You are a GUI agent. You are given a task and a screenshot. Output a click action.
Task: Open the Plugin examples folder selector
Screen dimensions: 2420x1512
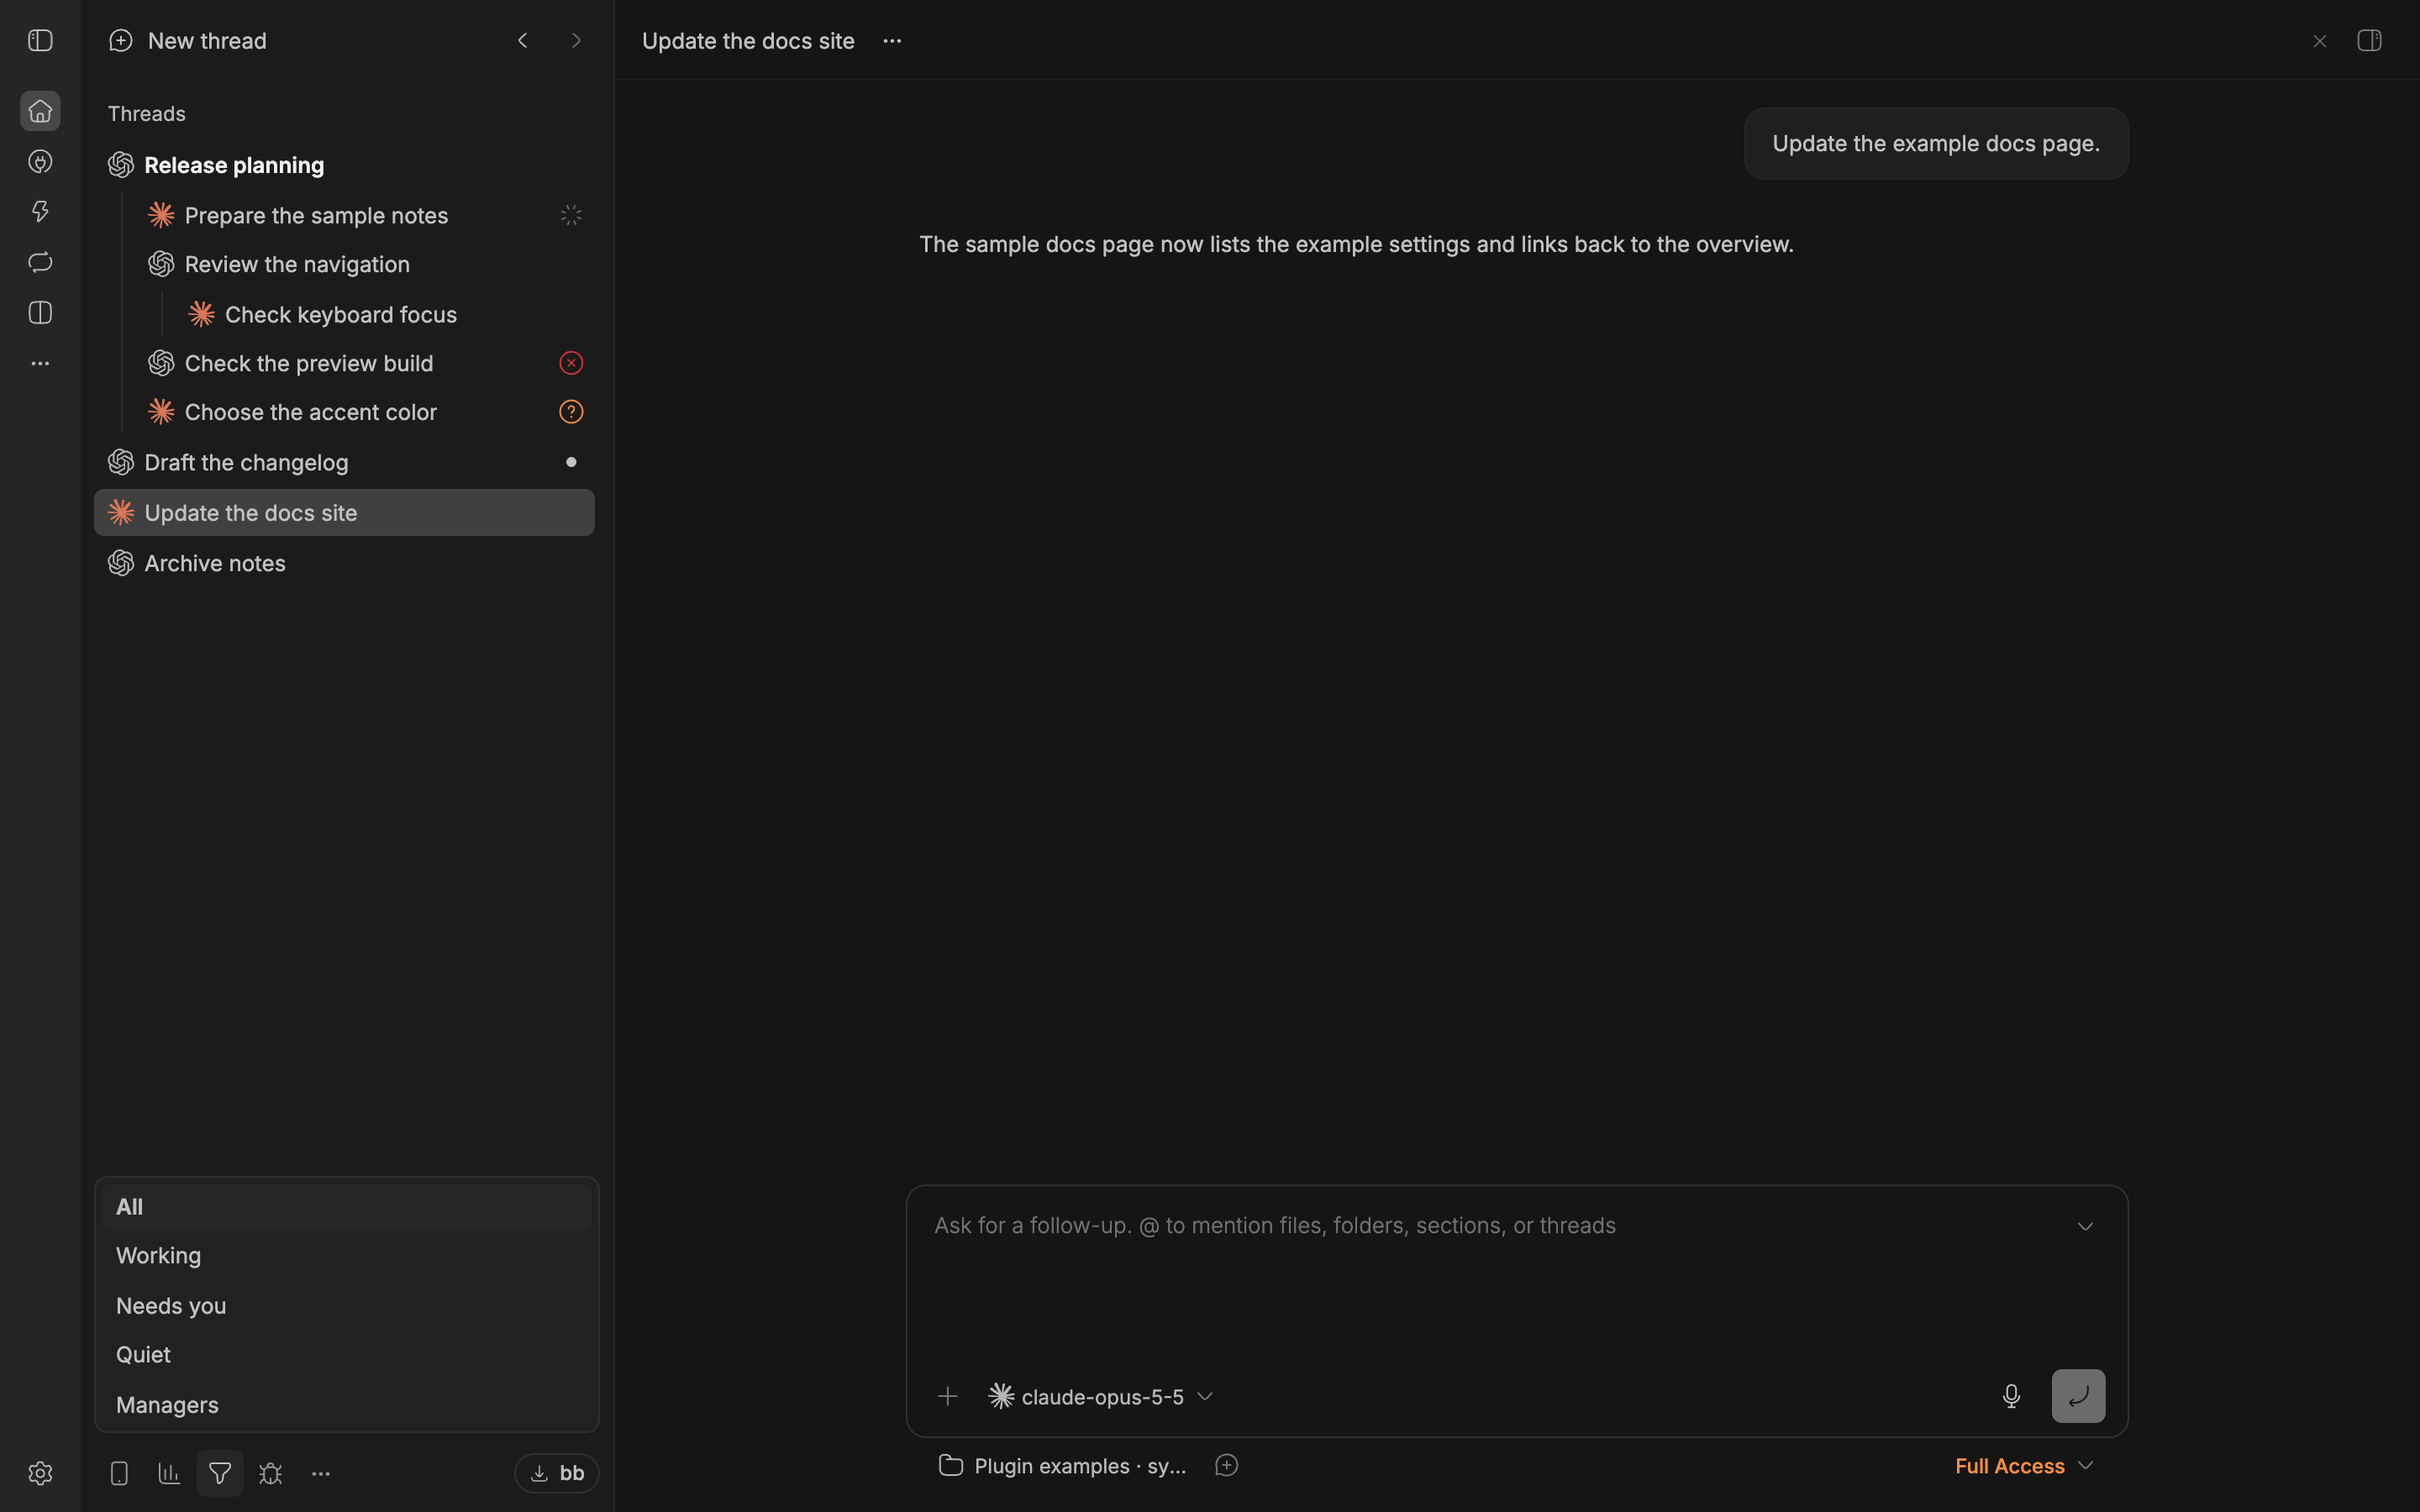pyautogui.click(x=1063, y=1466)
